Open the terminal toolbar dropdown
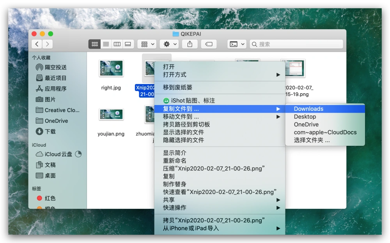The width and height of the screenshot is (390, 243). 237,44
